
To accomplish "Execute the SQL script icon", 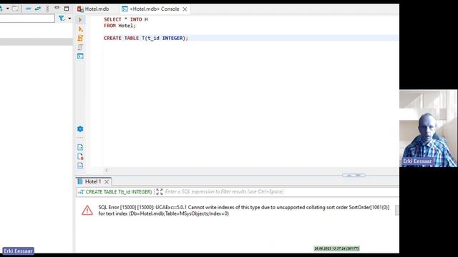I will tap(80, 38).
